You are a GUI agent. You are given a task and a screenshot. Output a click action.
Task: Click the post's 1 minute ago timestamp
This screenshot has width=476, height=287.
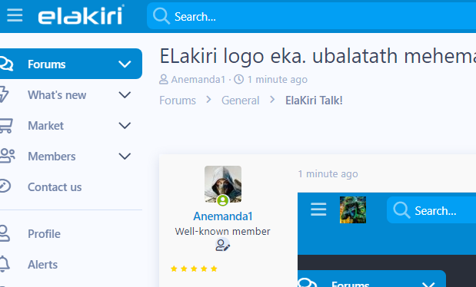tap(328, 173)
